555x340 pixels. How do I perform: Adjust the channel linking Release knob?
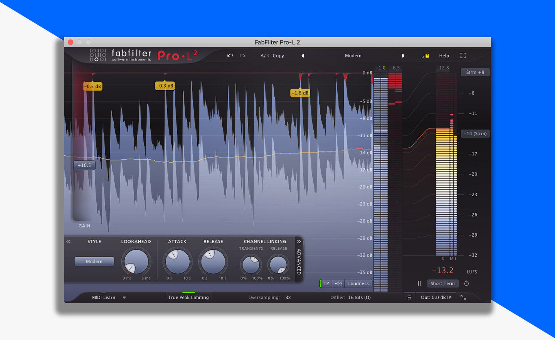click(x=278, y=264)
